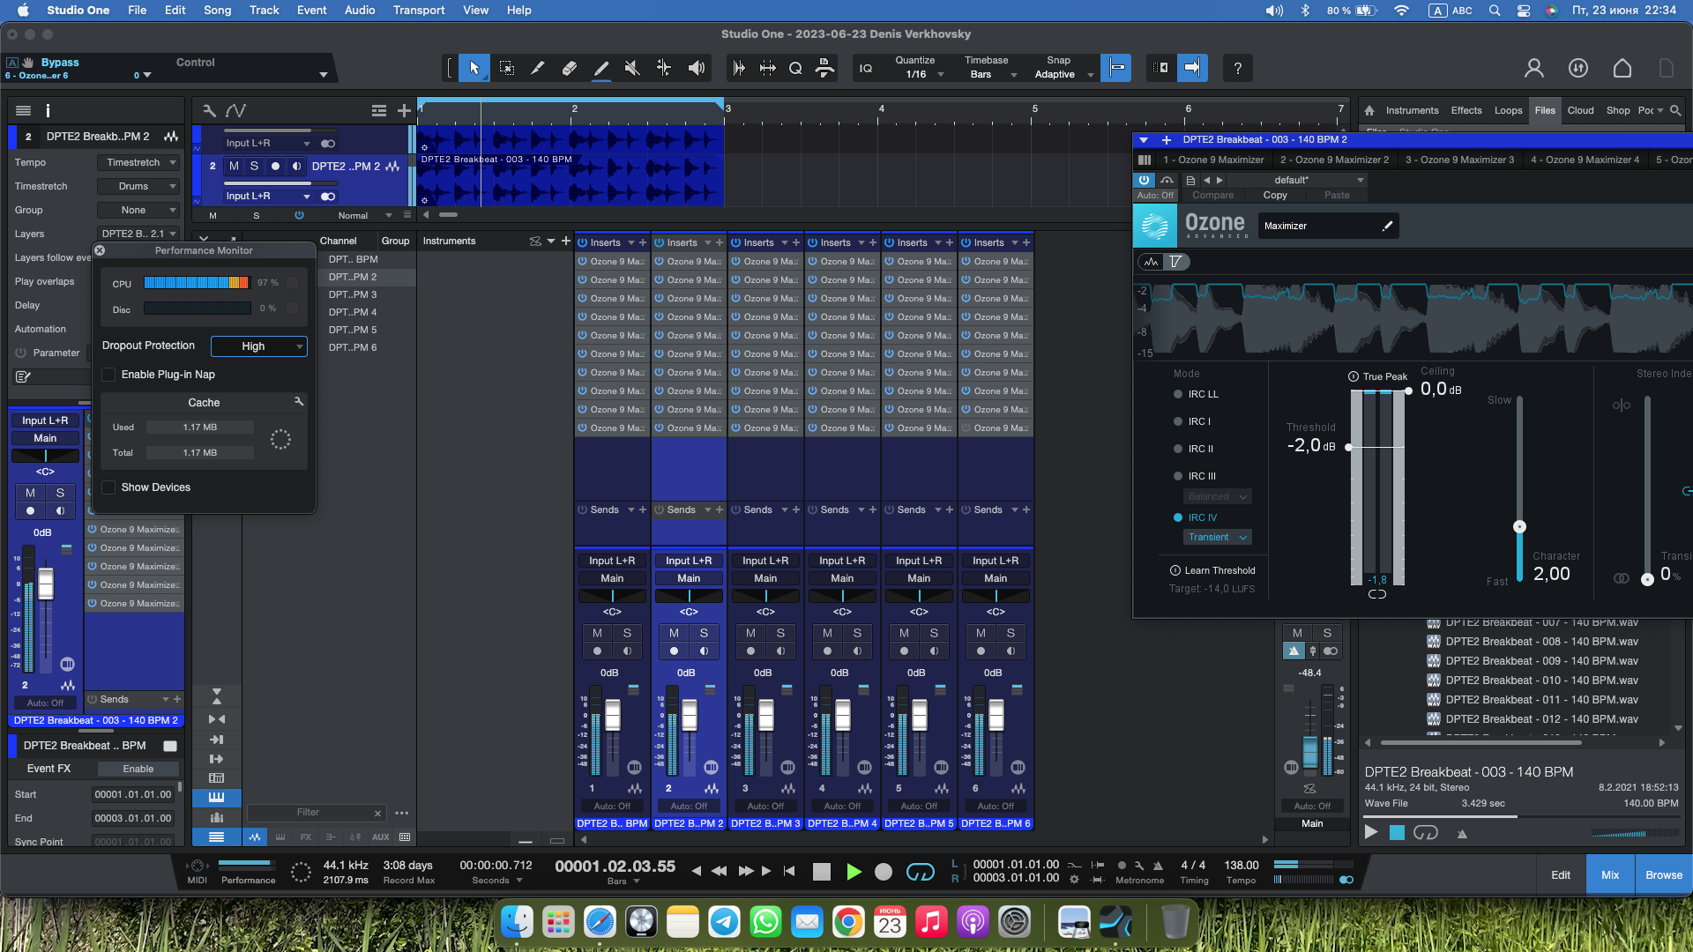Open the Dropout Protection High dropdown
Viewport: 1693px width, 952px height.
coord(259,346)
